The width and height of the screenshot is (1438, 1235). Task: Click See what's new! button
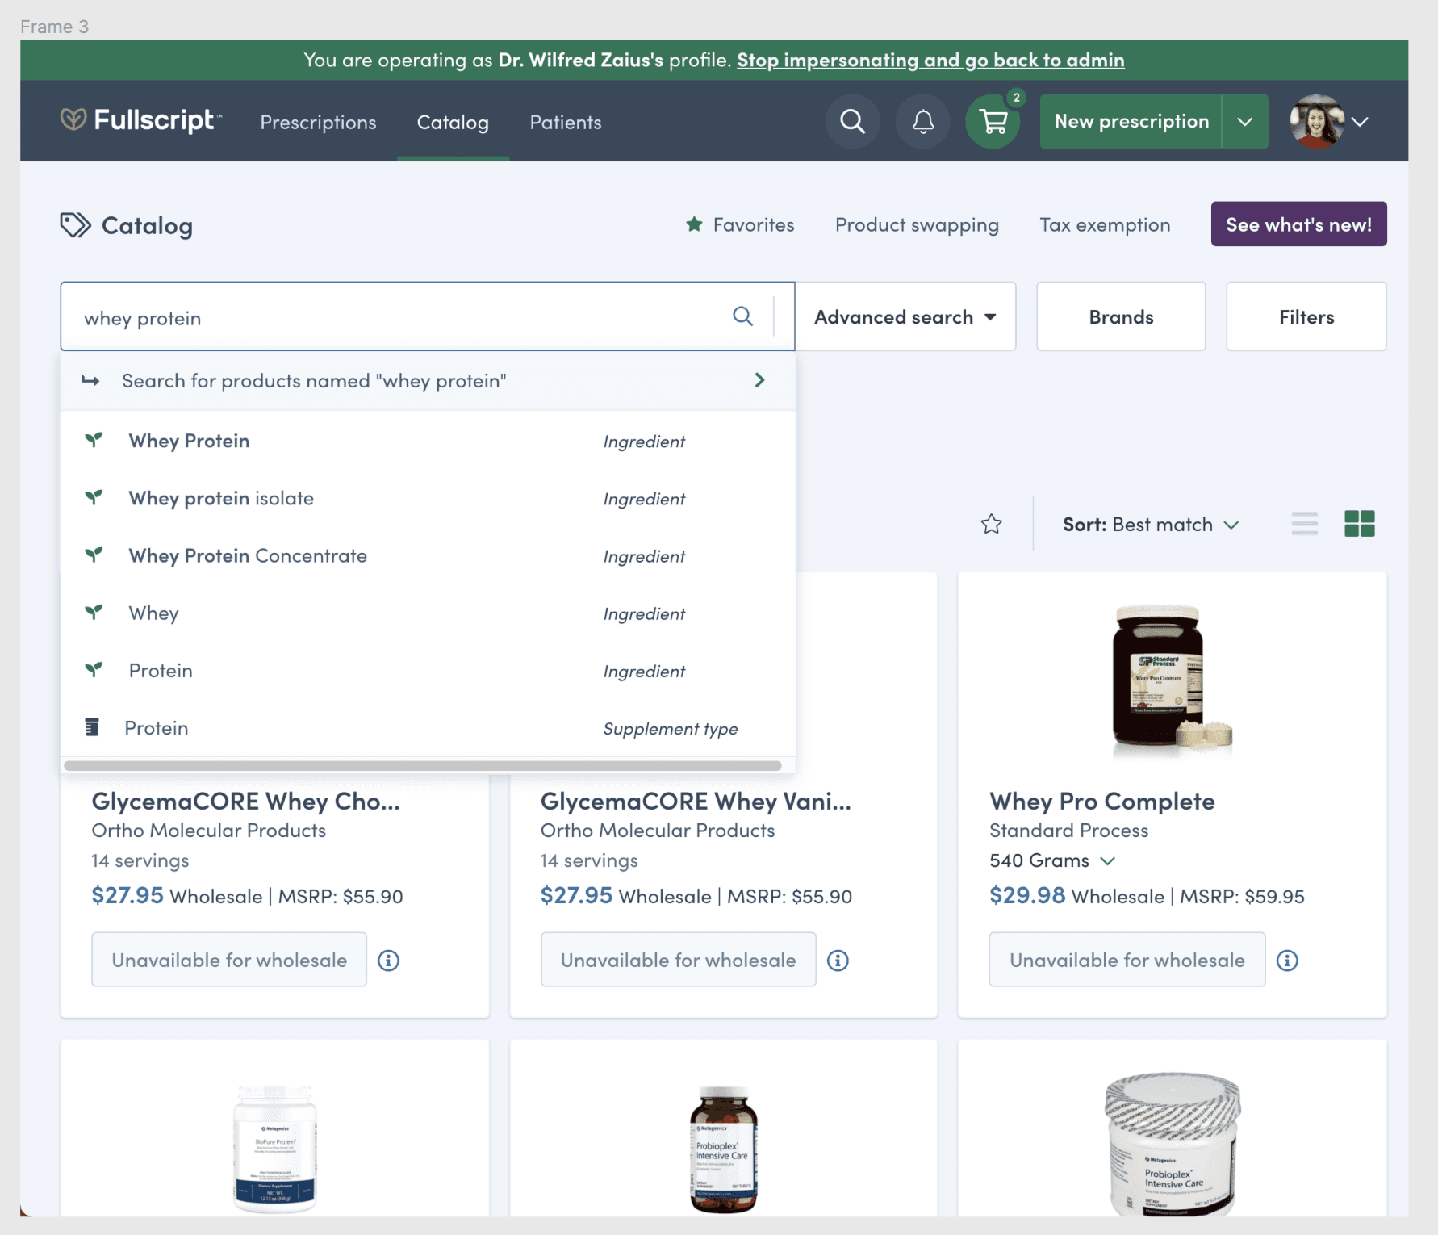pos(1298,224)
